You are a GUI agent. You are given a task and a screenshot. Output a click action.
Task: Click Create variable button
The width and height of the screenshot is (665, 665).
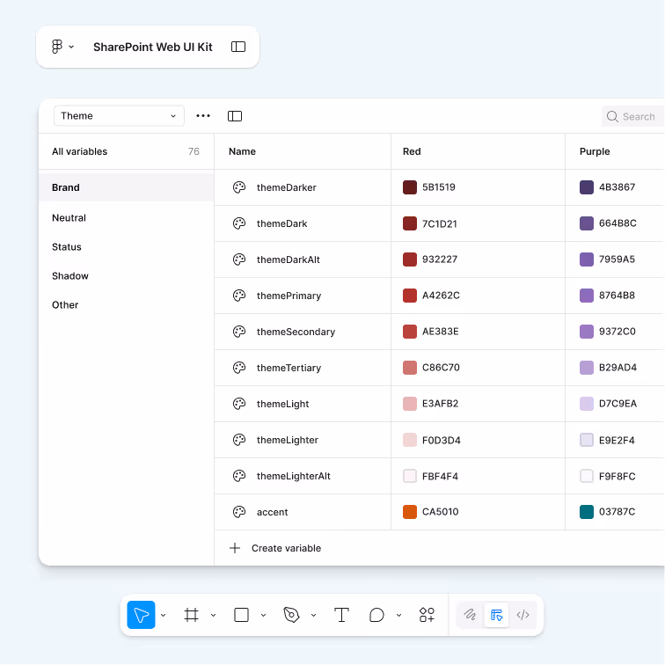(x=275, y=548)
